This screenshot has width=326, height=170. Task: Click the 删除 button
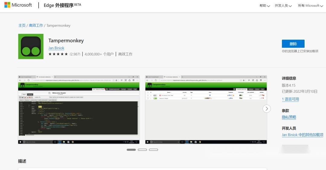pos(293,44)
